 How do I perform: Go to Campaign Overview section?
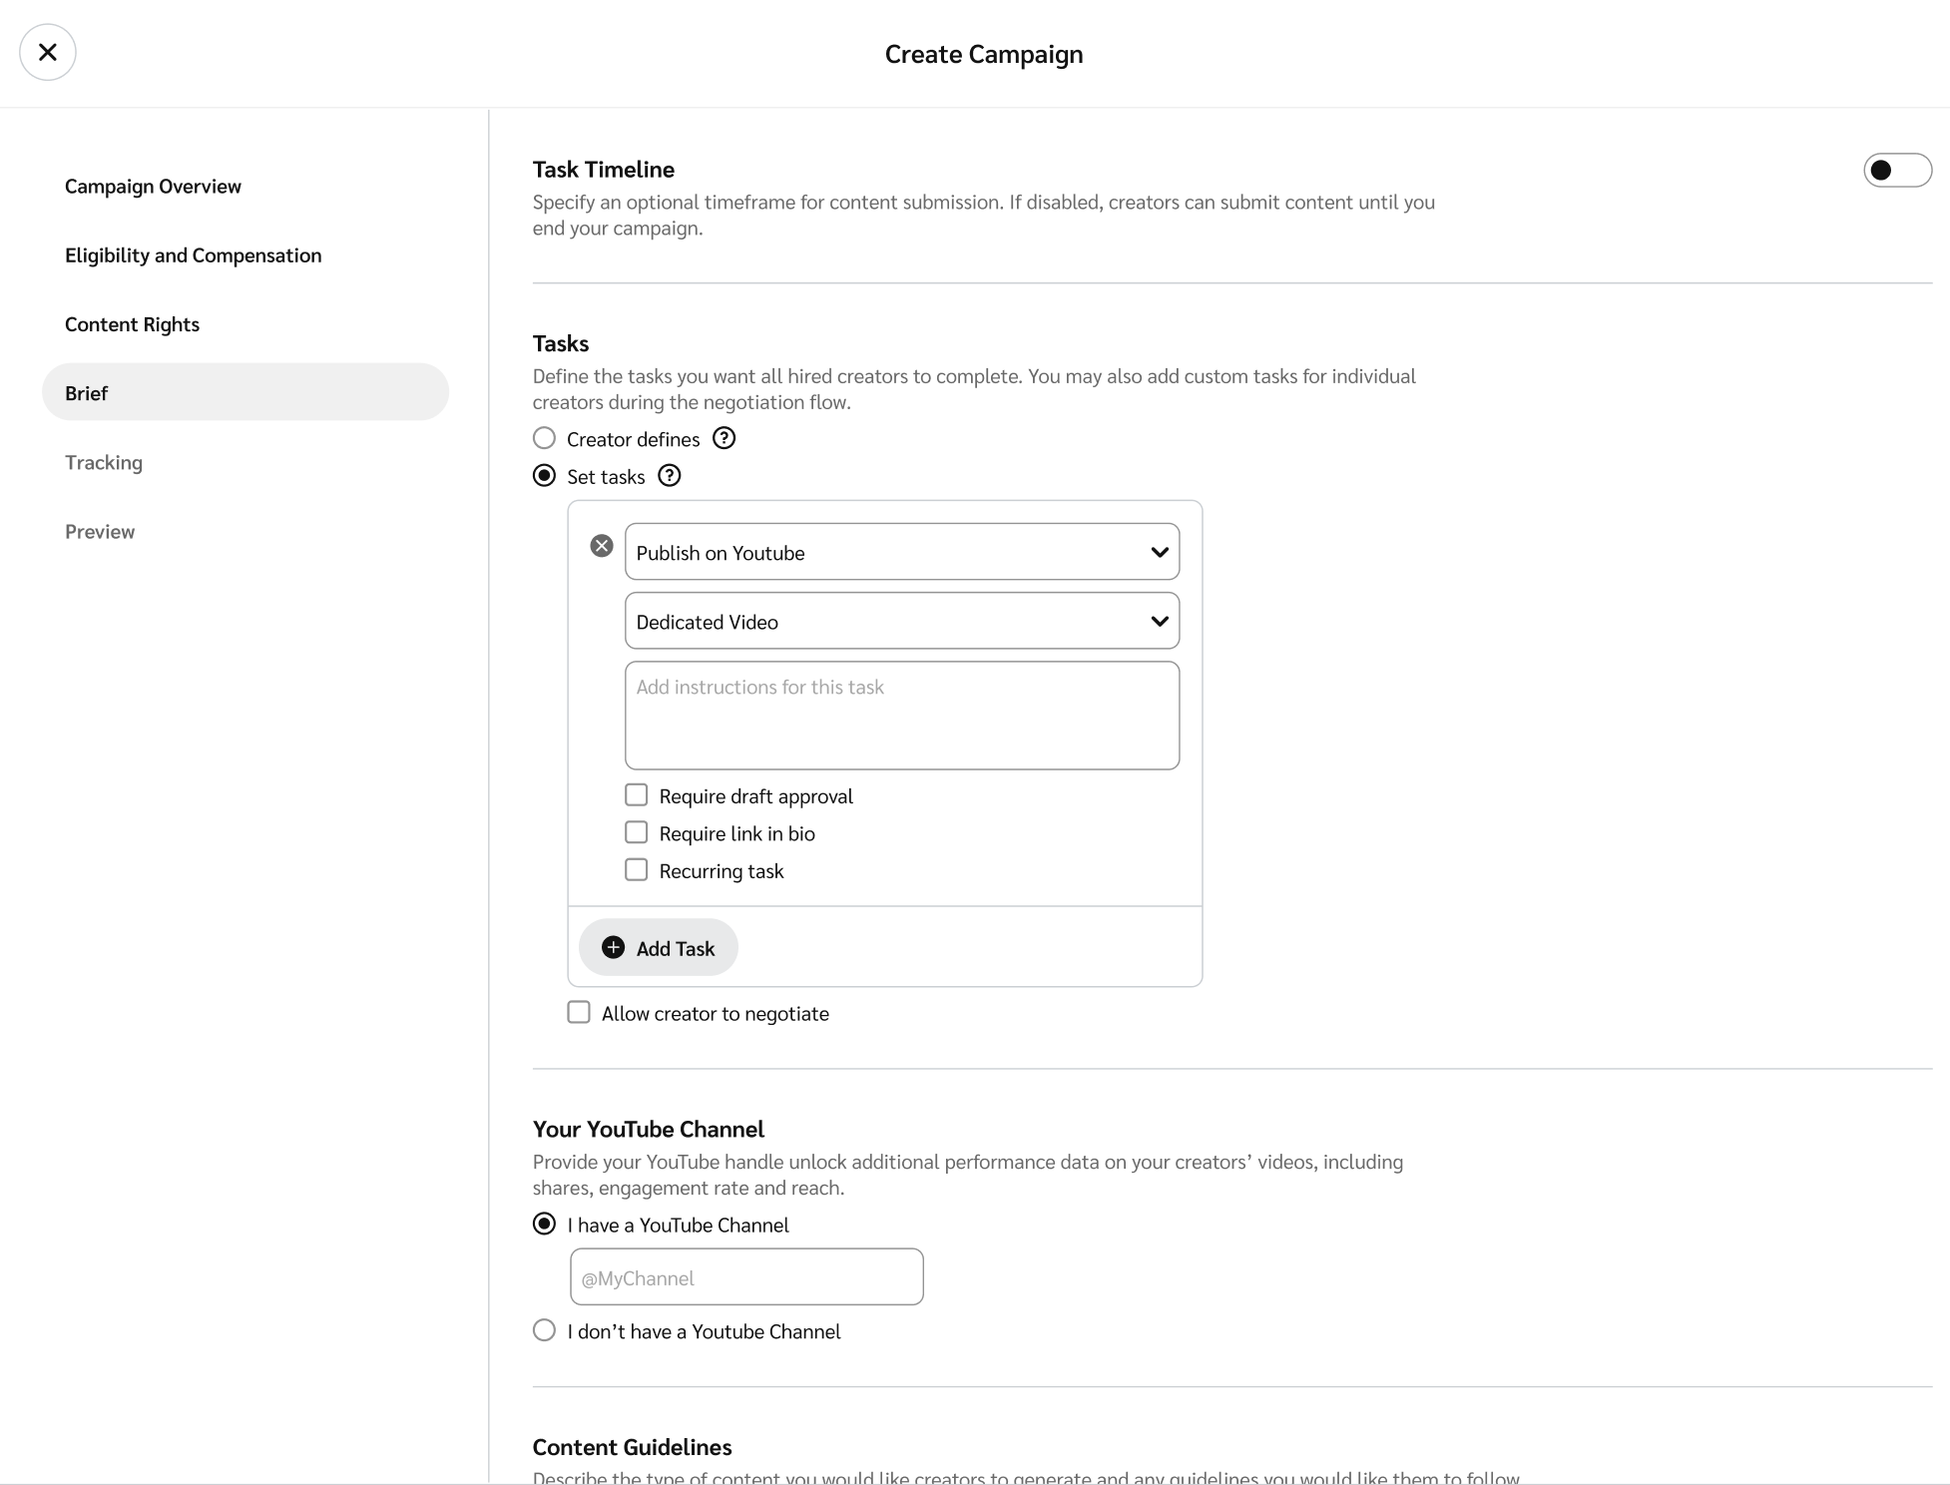tap(153, 187)
